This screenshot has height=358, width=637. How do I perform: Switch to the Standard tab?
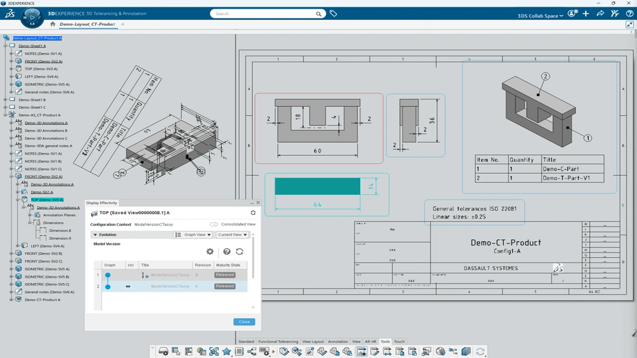(246, 341)
